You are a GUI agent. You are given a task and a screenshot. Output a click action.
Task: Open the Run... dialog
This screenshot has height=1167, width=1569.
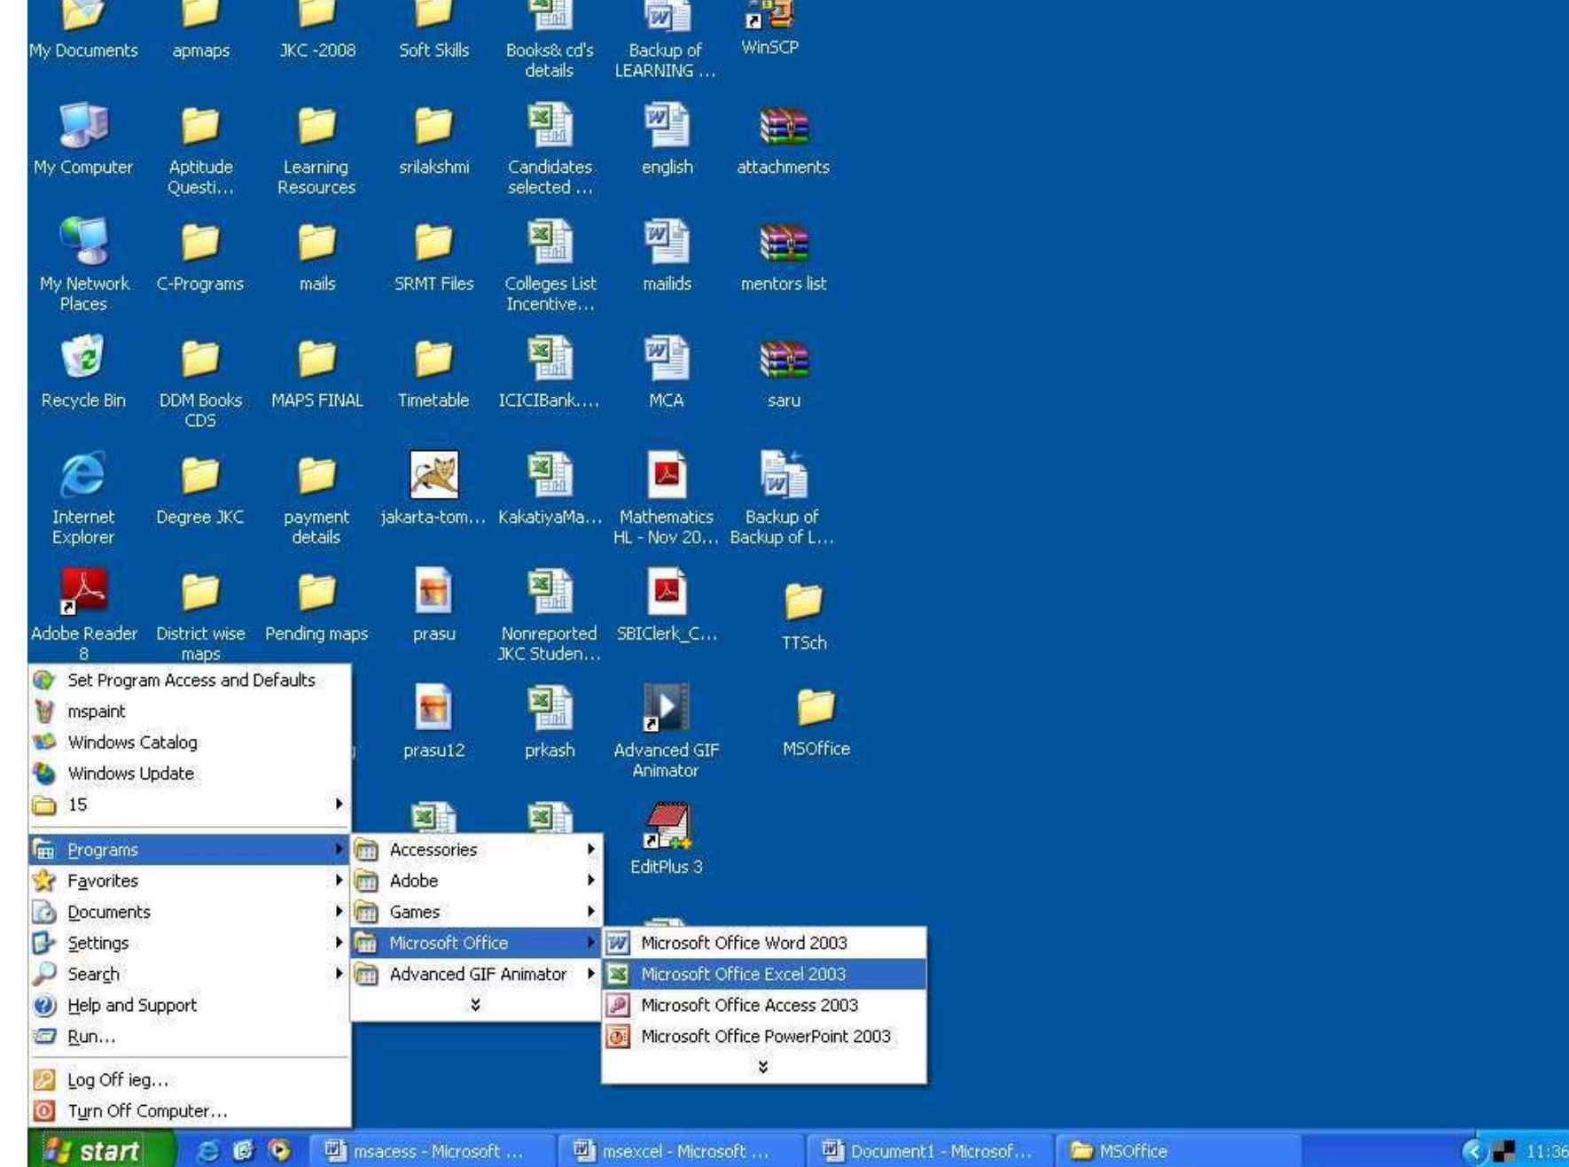pos(190,1036)
